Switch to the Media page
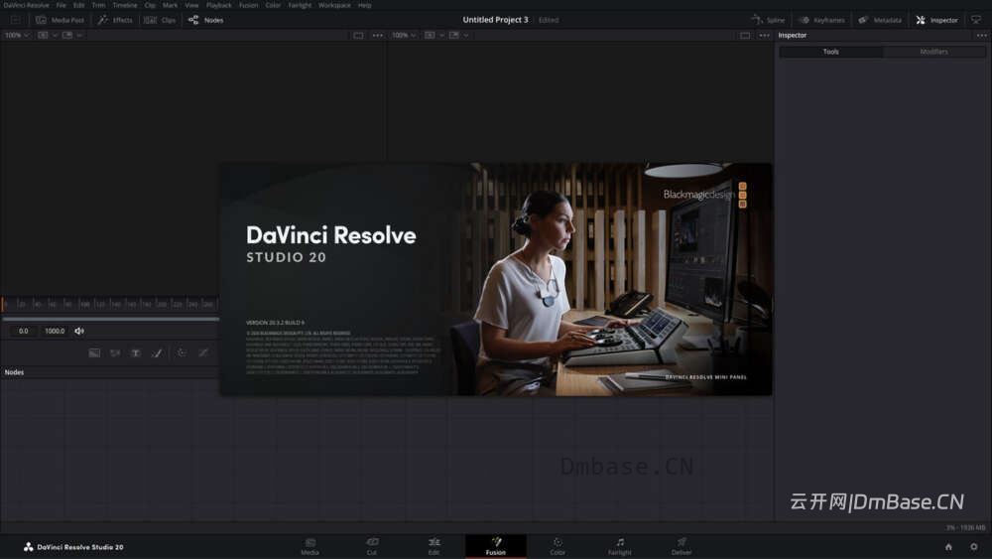This screenshot has height=559, width=992. [x=310, y=546]
